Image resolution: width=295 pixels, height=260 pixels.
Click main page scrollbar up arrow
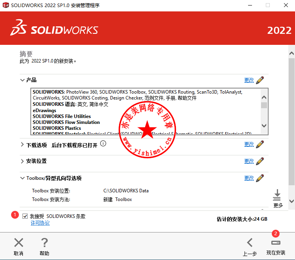(x=291, y=53)
